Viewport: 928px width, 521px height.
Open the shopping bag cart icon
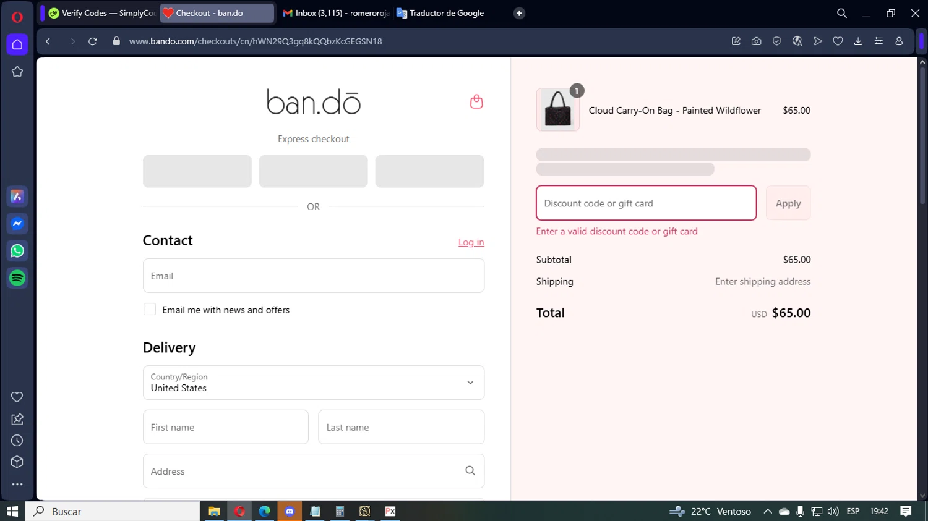pyautogui.click(x=476, y=102)
